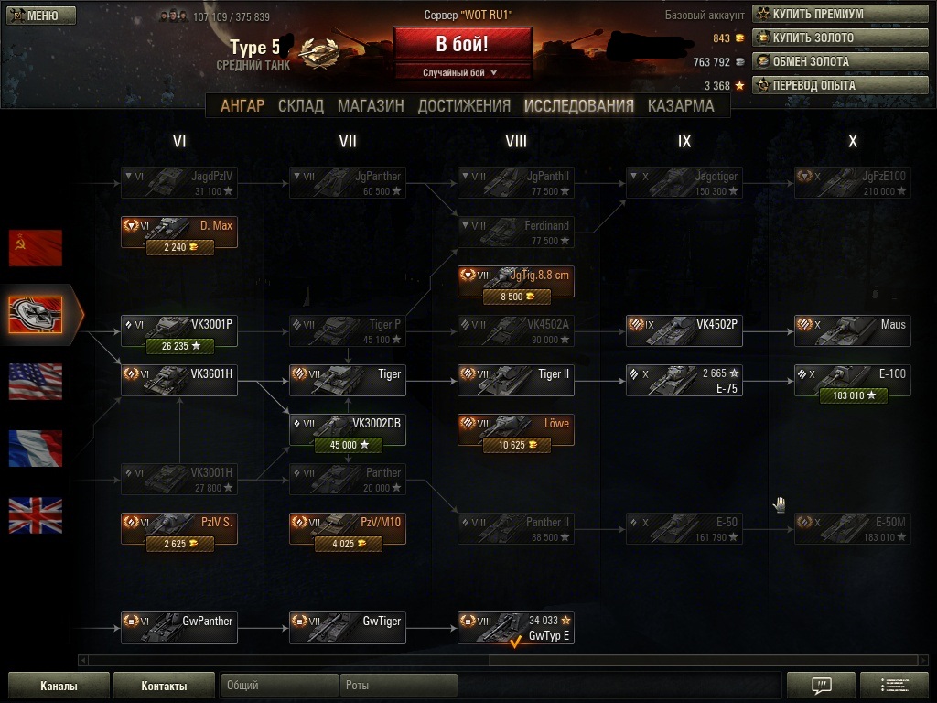Switch to the МАГАЗИН tab
Image resolution: width=937 pixels, height=703 pixels.
tap(371, 106)
